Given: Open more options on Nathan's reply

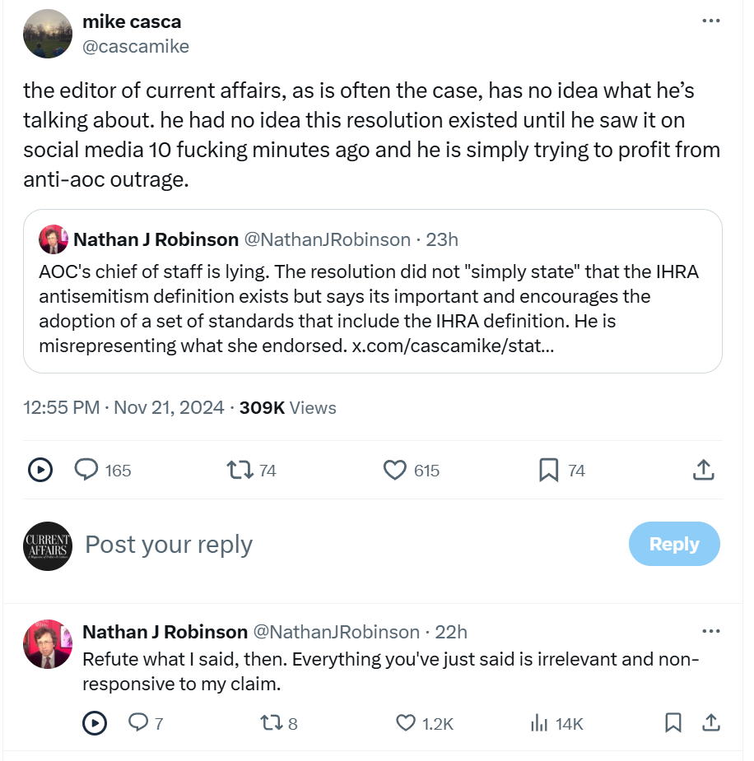Looking at the screenshot, I should coord(710,632).
